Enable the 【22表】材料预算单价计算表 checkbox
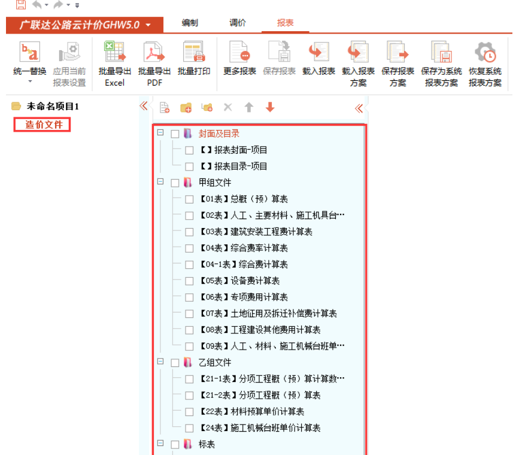The width and height of the screenshot is (519, 455). (189, 412)
